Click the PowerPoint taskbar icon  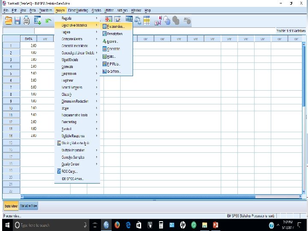pos(216,225)
